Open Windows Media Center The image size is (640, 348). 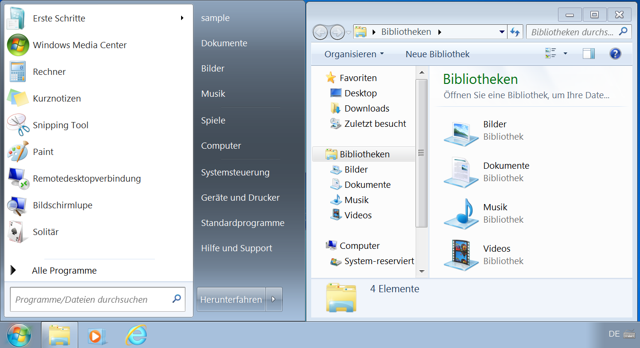pos(79,45)
